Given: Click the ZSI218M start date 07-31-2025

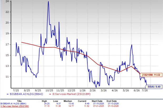Looking at the screenshot, I should pyautogui.click(x=98, y=106).
